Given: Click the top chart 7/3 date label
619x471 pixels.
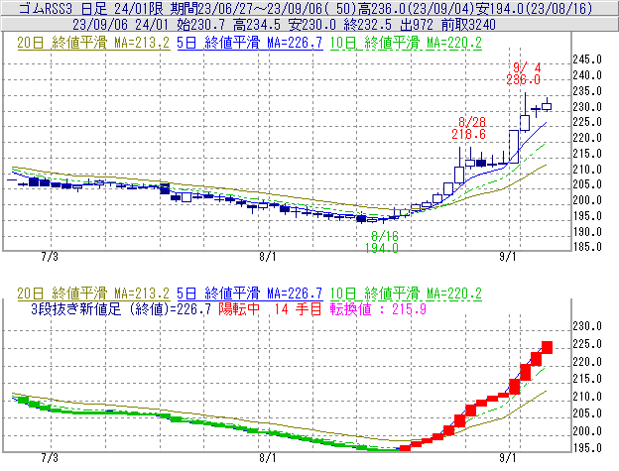Looking at the screenshot, I should coord(50,257).
